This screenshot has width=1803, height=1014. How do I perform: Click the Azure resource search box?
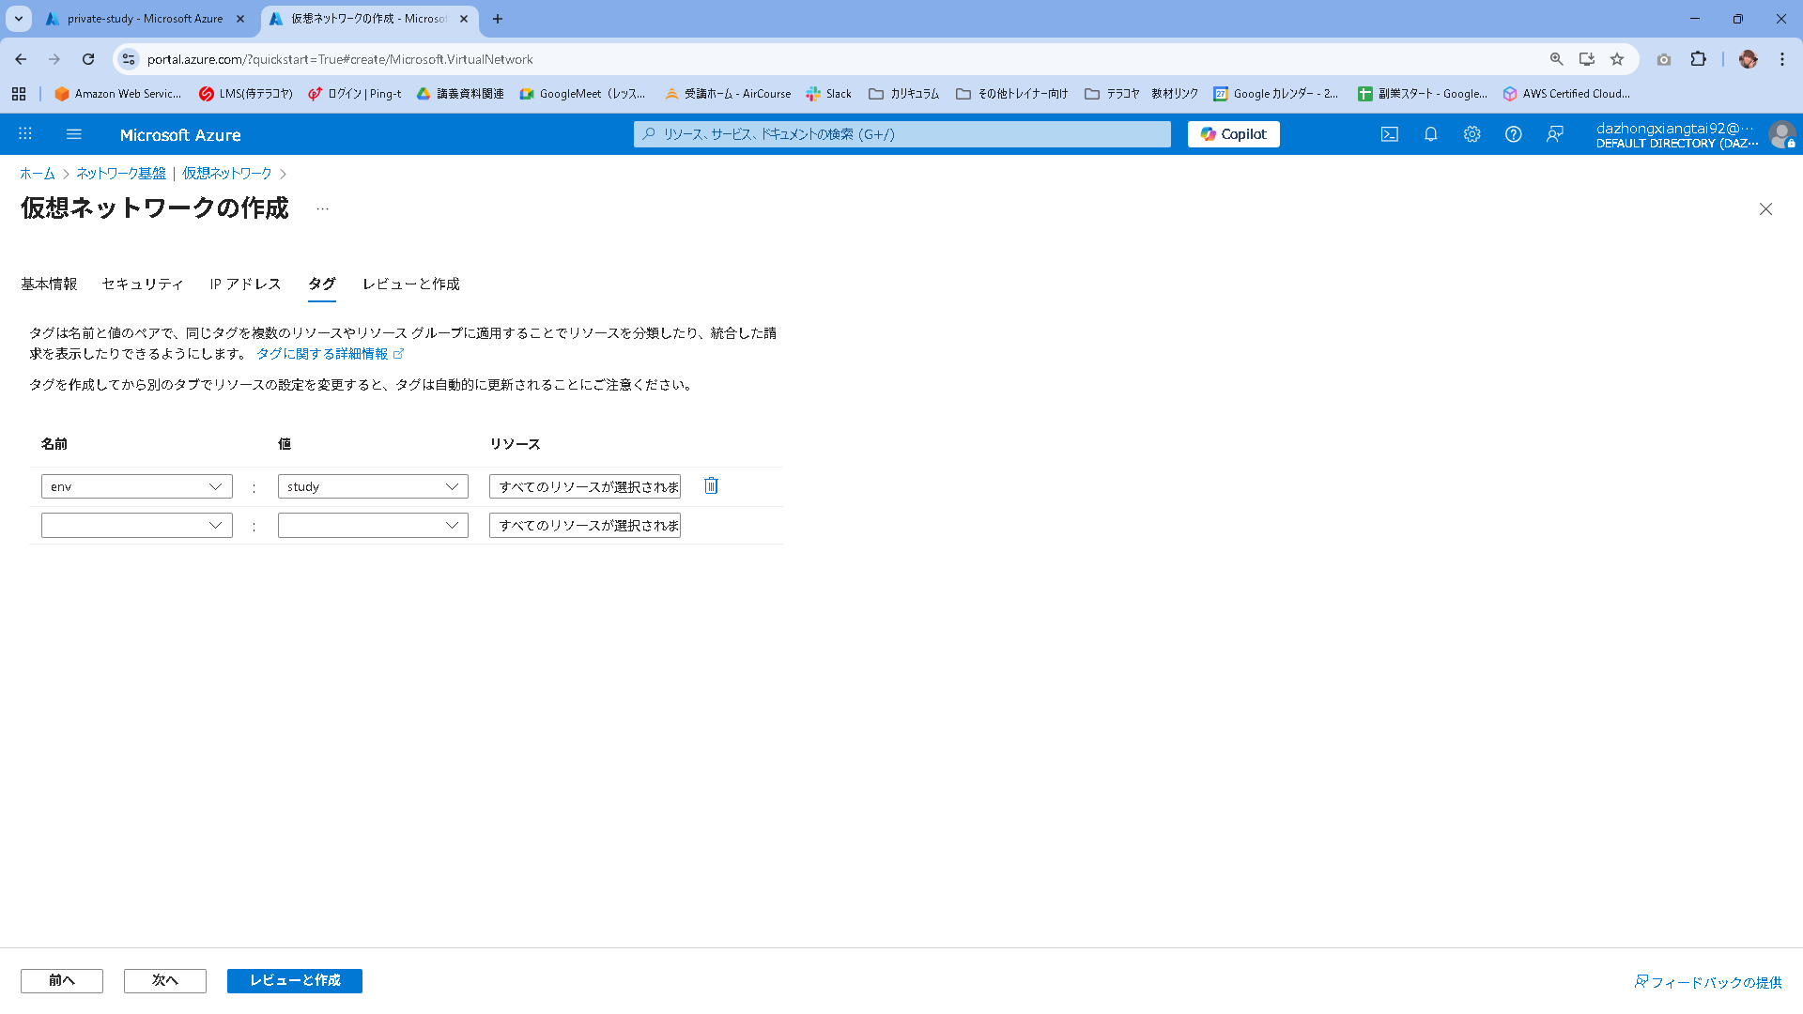pyautogui.click(x=901, y=134)
